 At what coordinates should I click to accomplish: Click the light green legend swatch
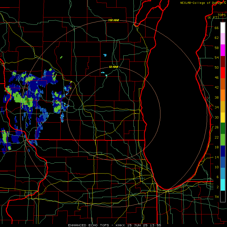pyautogui.click(x=223, y=140)
